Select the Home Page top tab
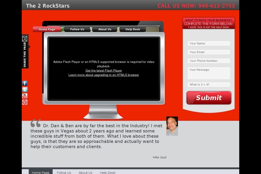Image resolution: width=261 pixels, height=174 pixels. click(x=47, y=29)
